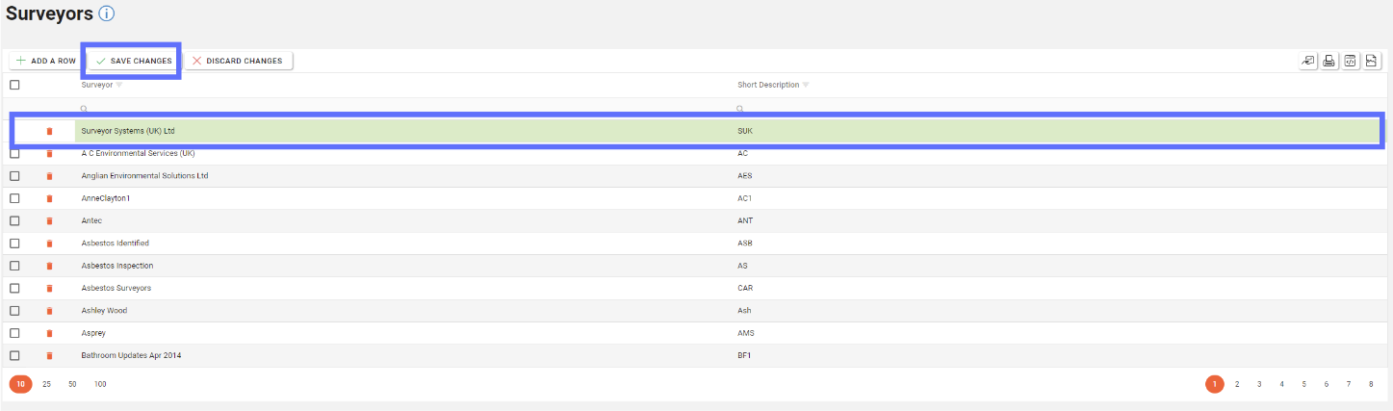The image size is (1393, 411).
Task: Click the Surveyor column search field
Action: pyautogui.click(x=385, y=109)
